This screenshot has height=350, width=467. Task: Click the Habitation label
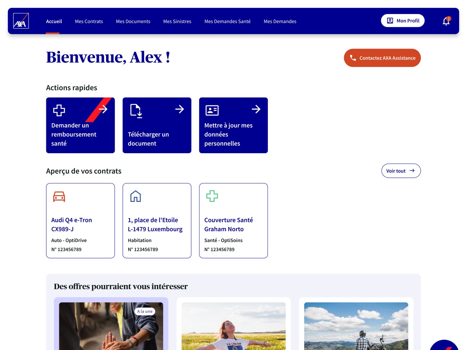(x=140, y=240)
